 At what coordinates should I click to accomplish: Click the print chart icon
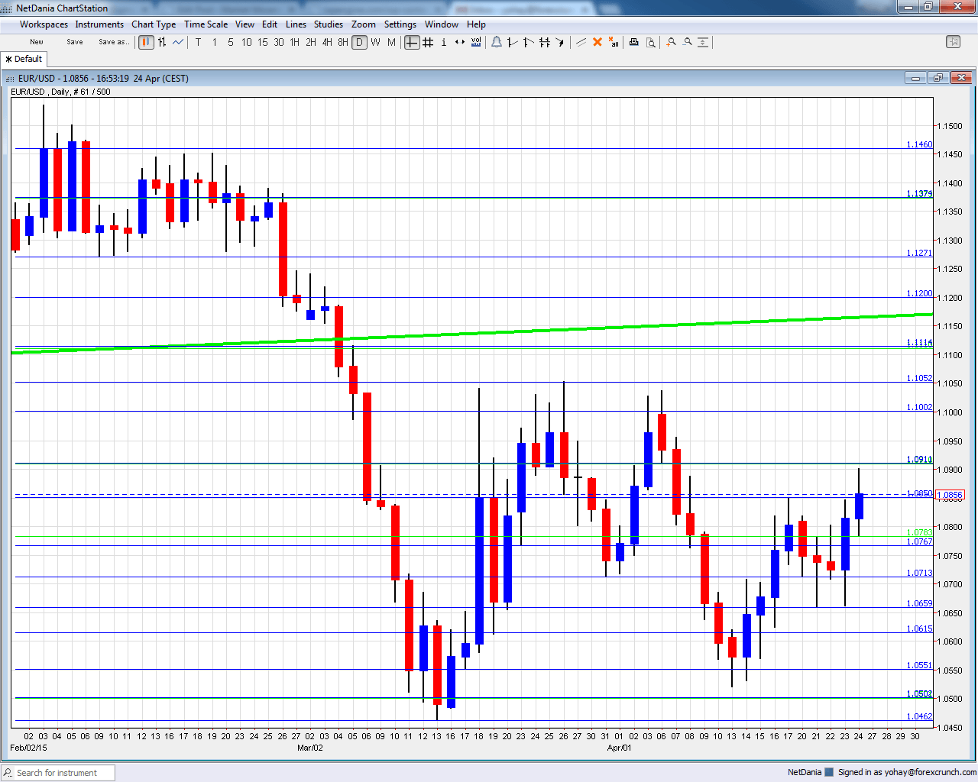(x=633, y=42)
